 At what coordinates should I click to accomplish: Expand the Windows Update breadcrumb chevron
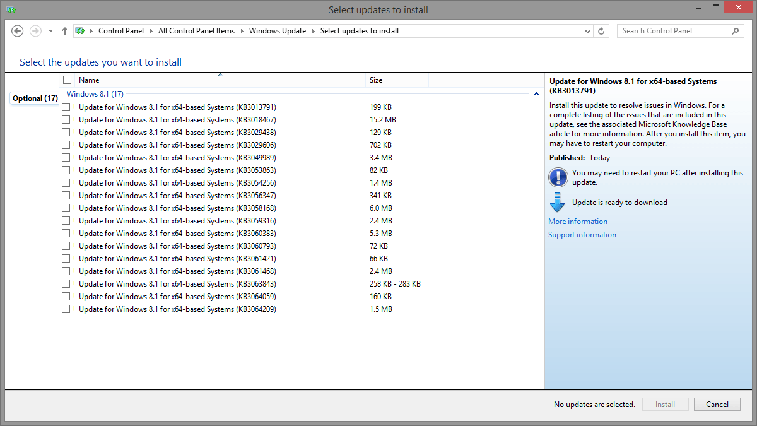coord(314,31)
